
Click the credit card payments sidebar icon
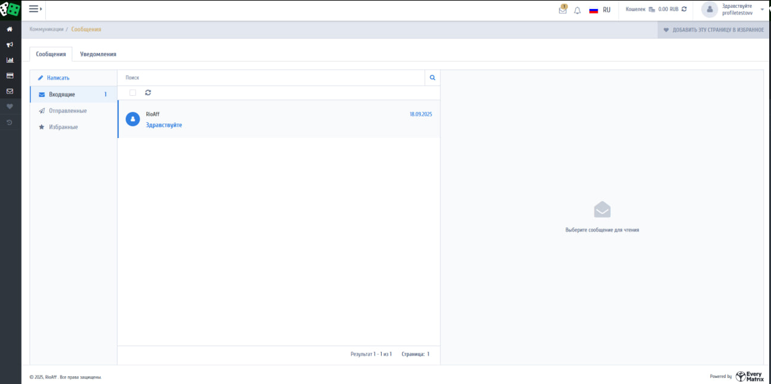10,76
